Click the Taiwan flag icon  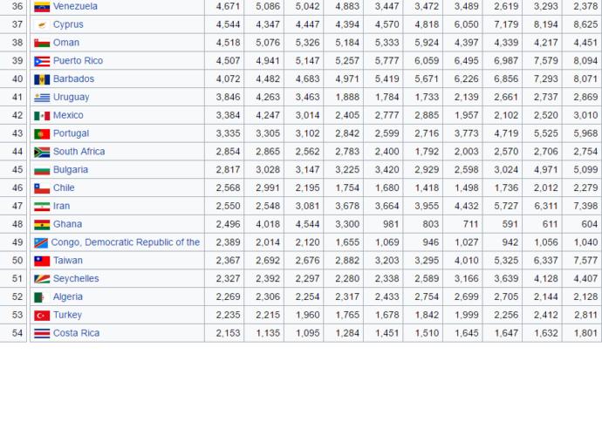pos(42,261)
